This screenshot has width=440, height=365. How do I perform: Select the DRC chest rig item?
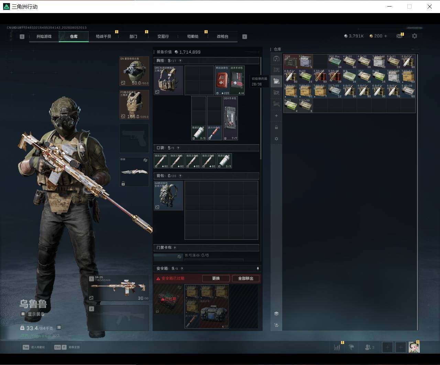pyautogui.click(x=168, y=80)
